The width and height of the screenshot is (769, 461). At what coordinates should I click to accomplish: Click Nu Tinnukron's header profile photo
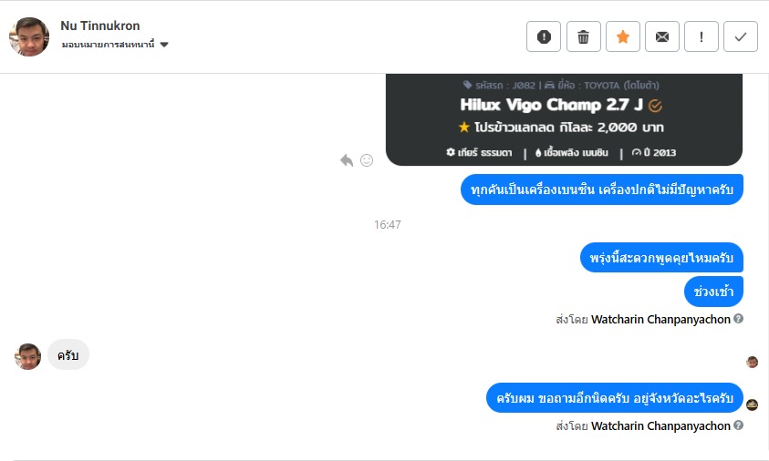29,36
